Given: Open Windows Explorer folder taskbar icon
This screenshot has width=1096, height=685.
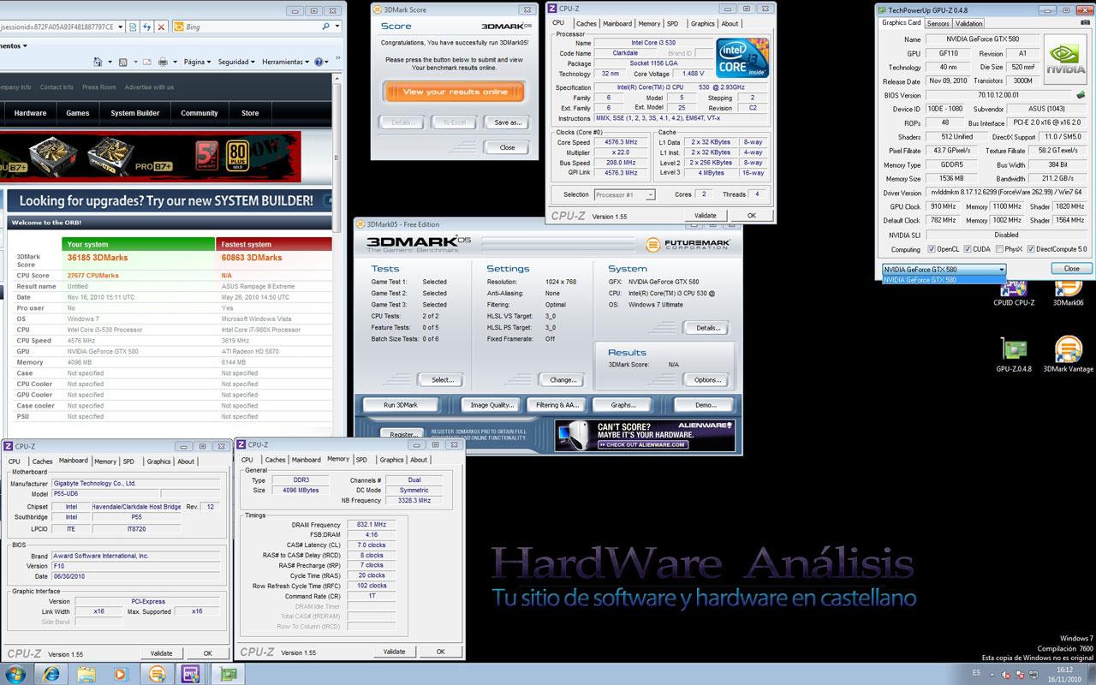Looking at the screenshot, I should pyautogui.click(x=86, y=674).
